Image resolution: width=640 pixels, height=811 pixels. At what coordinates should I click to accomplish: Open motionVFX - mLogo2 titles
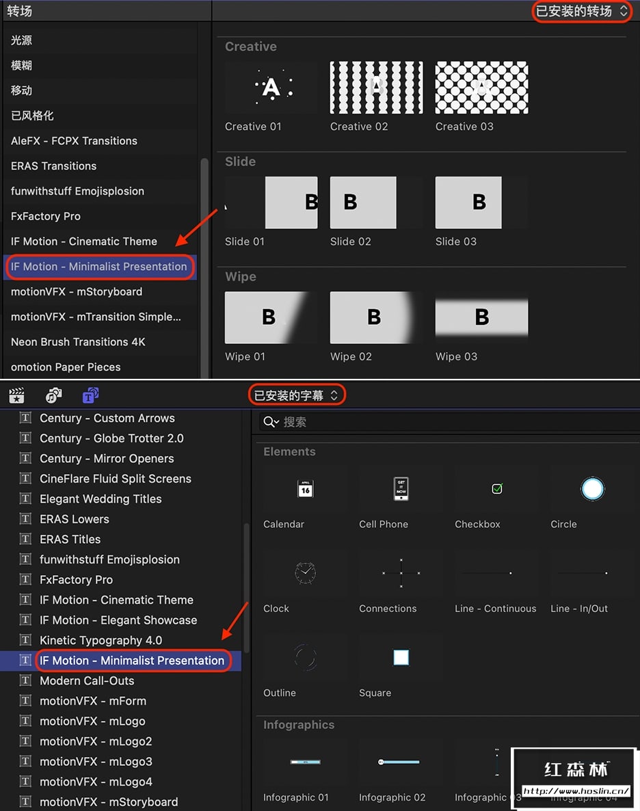121,741
